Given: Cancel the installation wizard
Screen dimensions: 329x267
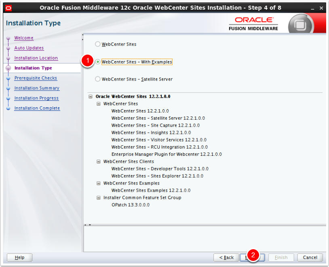Looking at the screenshot, I should [x=310, y=257].
